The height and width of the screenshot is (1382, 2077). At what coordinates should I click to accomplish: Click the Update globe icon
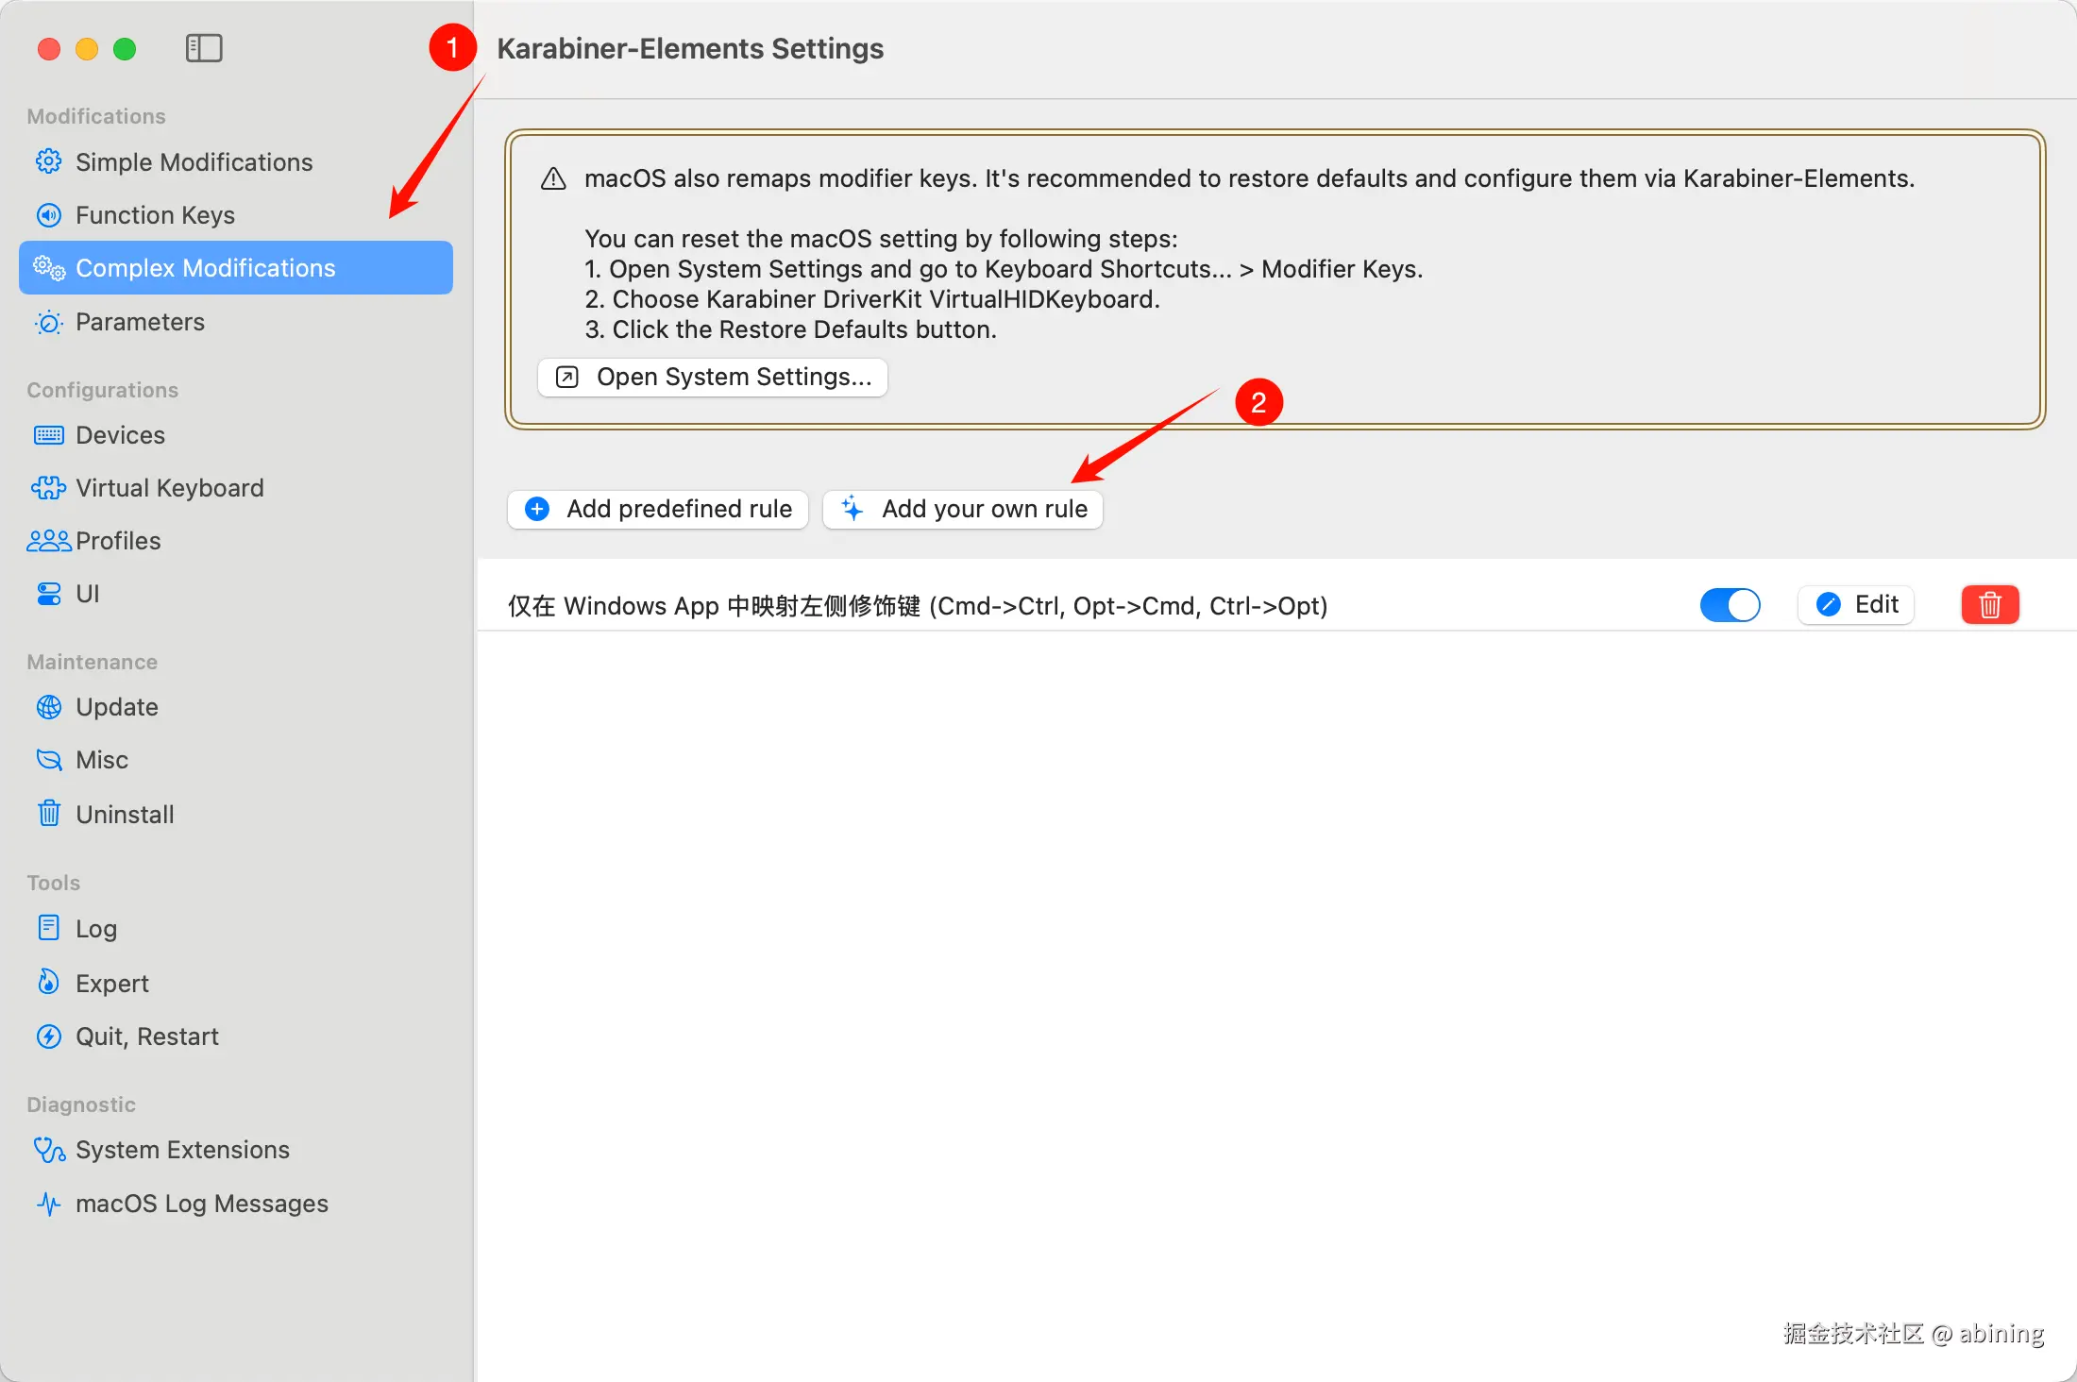click(x=49, y=707)
